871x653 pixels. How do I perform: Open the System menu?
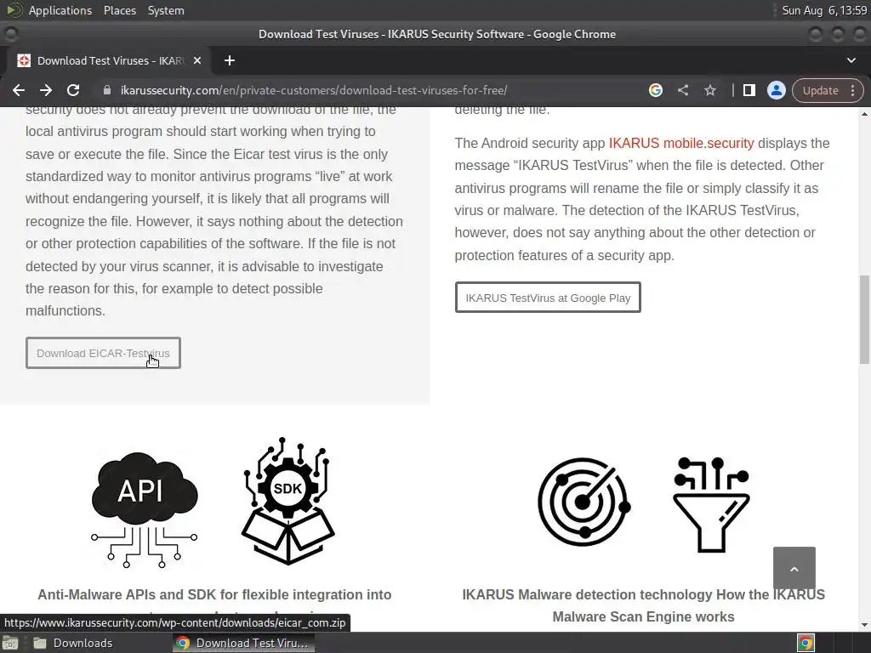tap(166, 10)
